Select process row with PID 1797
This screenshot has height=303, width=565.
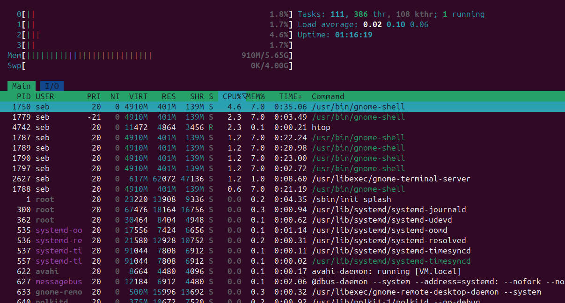coord(282,168)
